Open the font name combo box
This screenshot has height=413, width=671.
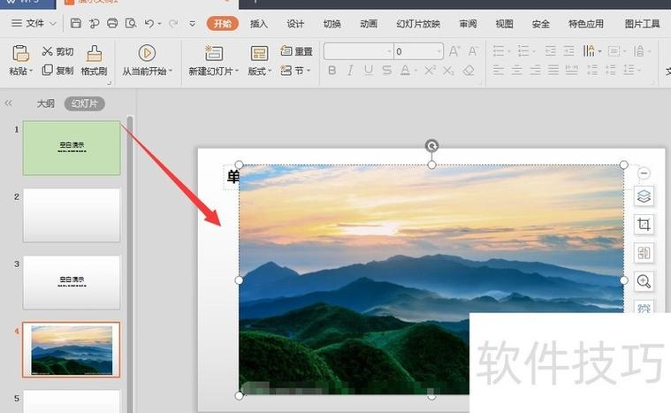pyautogui.click(x=359, y=51)
